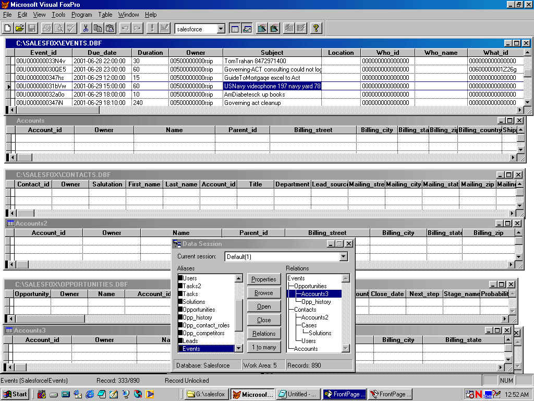Click the Copy toolbar icon
534x401 pixels.
point(98,28)
